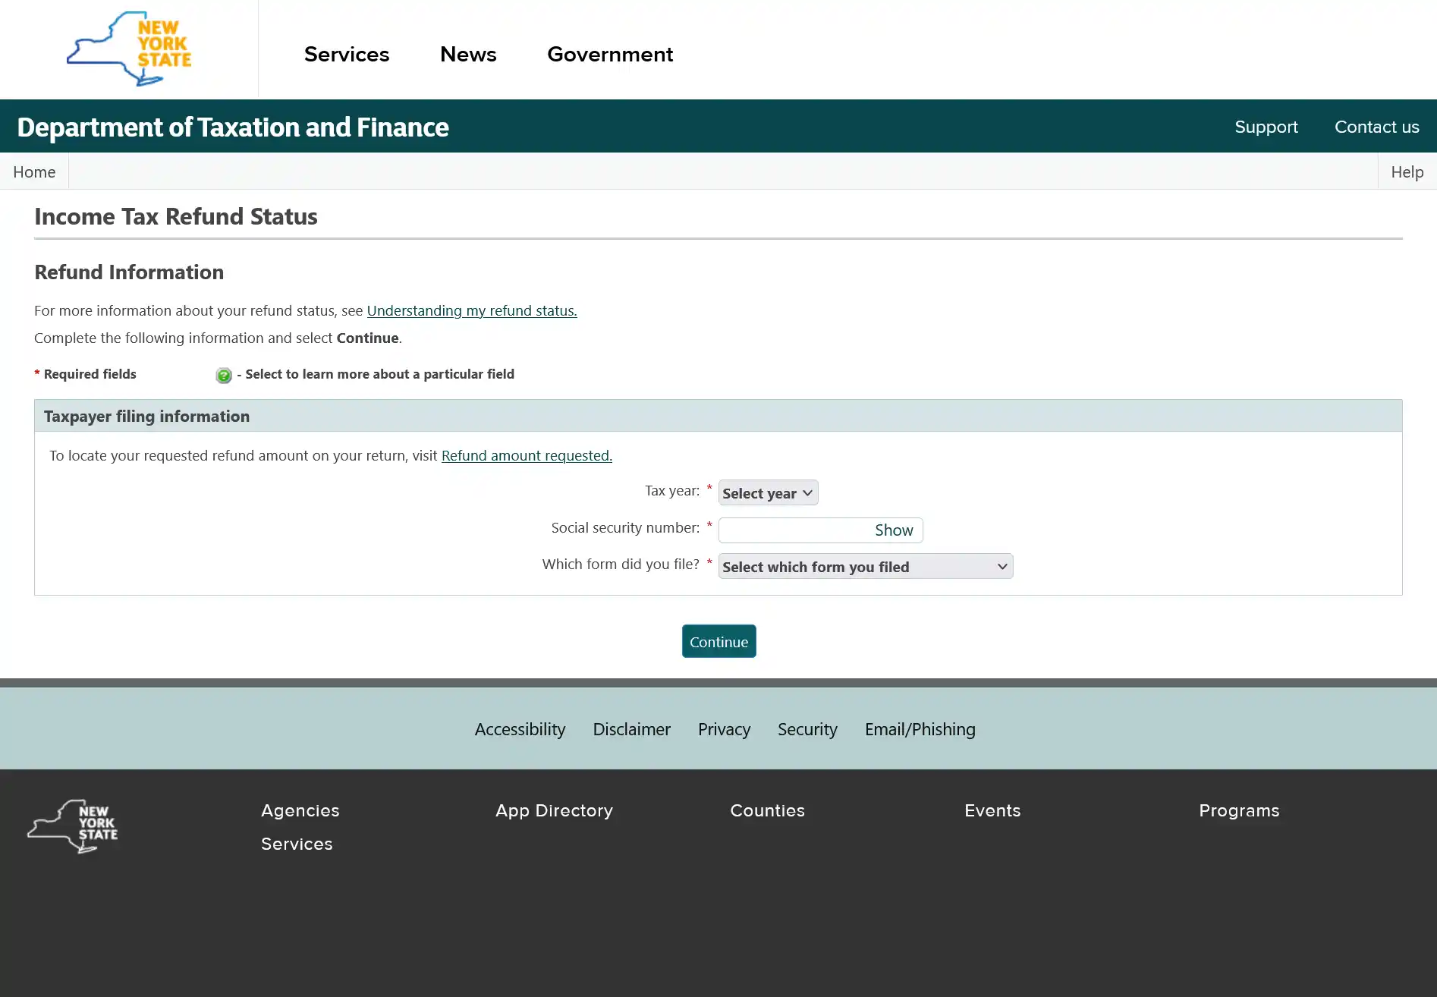This screenshot has width=1437, height=997.
Task: Visit the 'Refund amount requested' link
Action: [526, 455]
